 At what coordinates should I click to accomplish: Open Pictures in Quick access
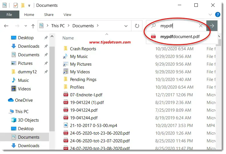pos(25,63)
